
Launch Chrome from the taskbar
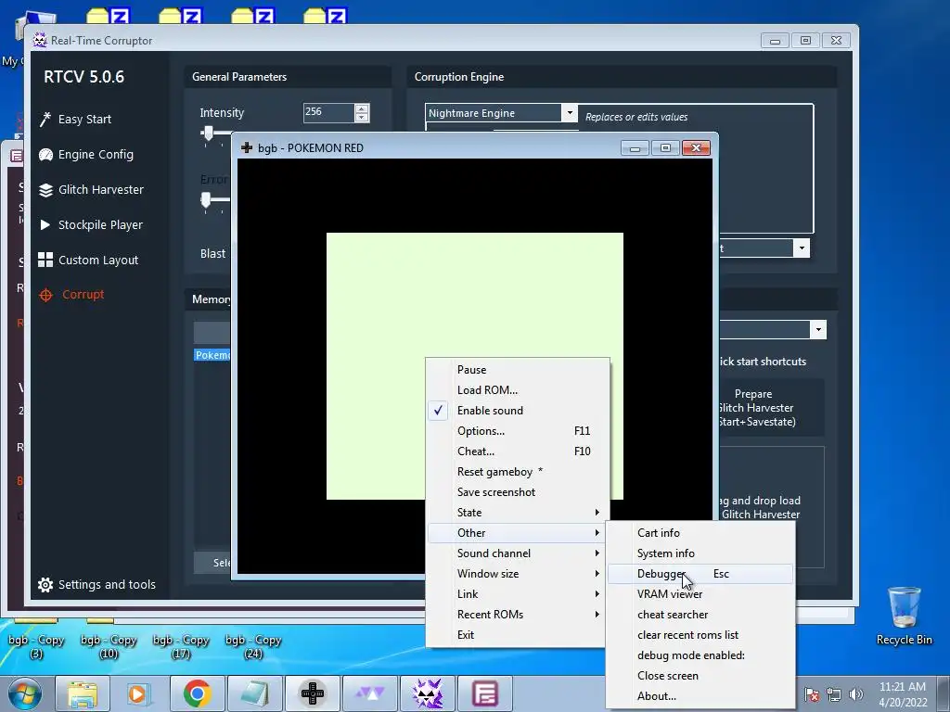click(197, 693)
